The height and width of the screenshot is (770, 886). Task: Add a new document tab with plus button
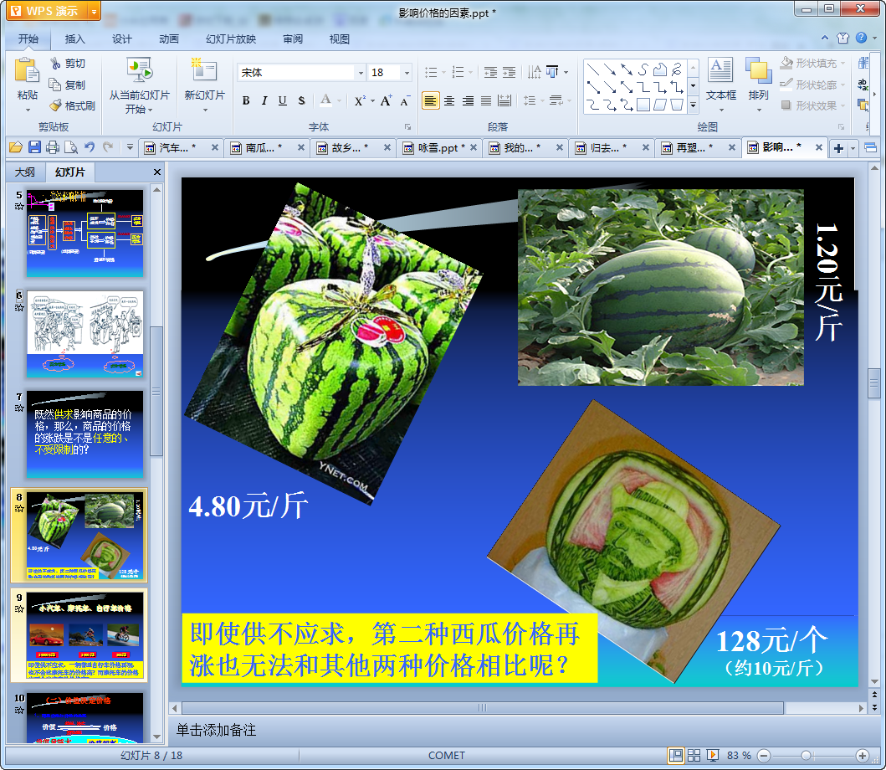838,149
